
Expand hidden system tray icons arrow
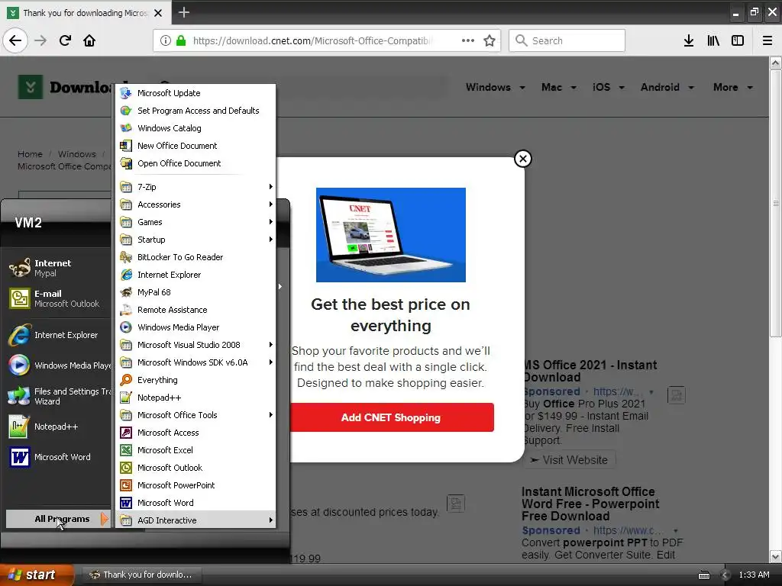point(725,575)
